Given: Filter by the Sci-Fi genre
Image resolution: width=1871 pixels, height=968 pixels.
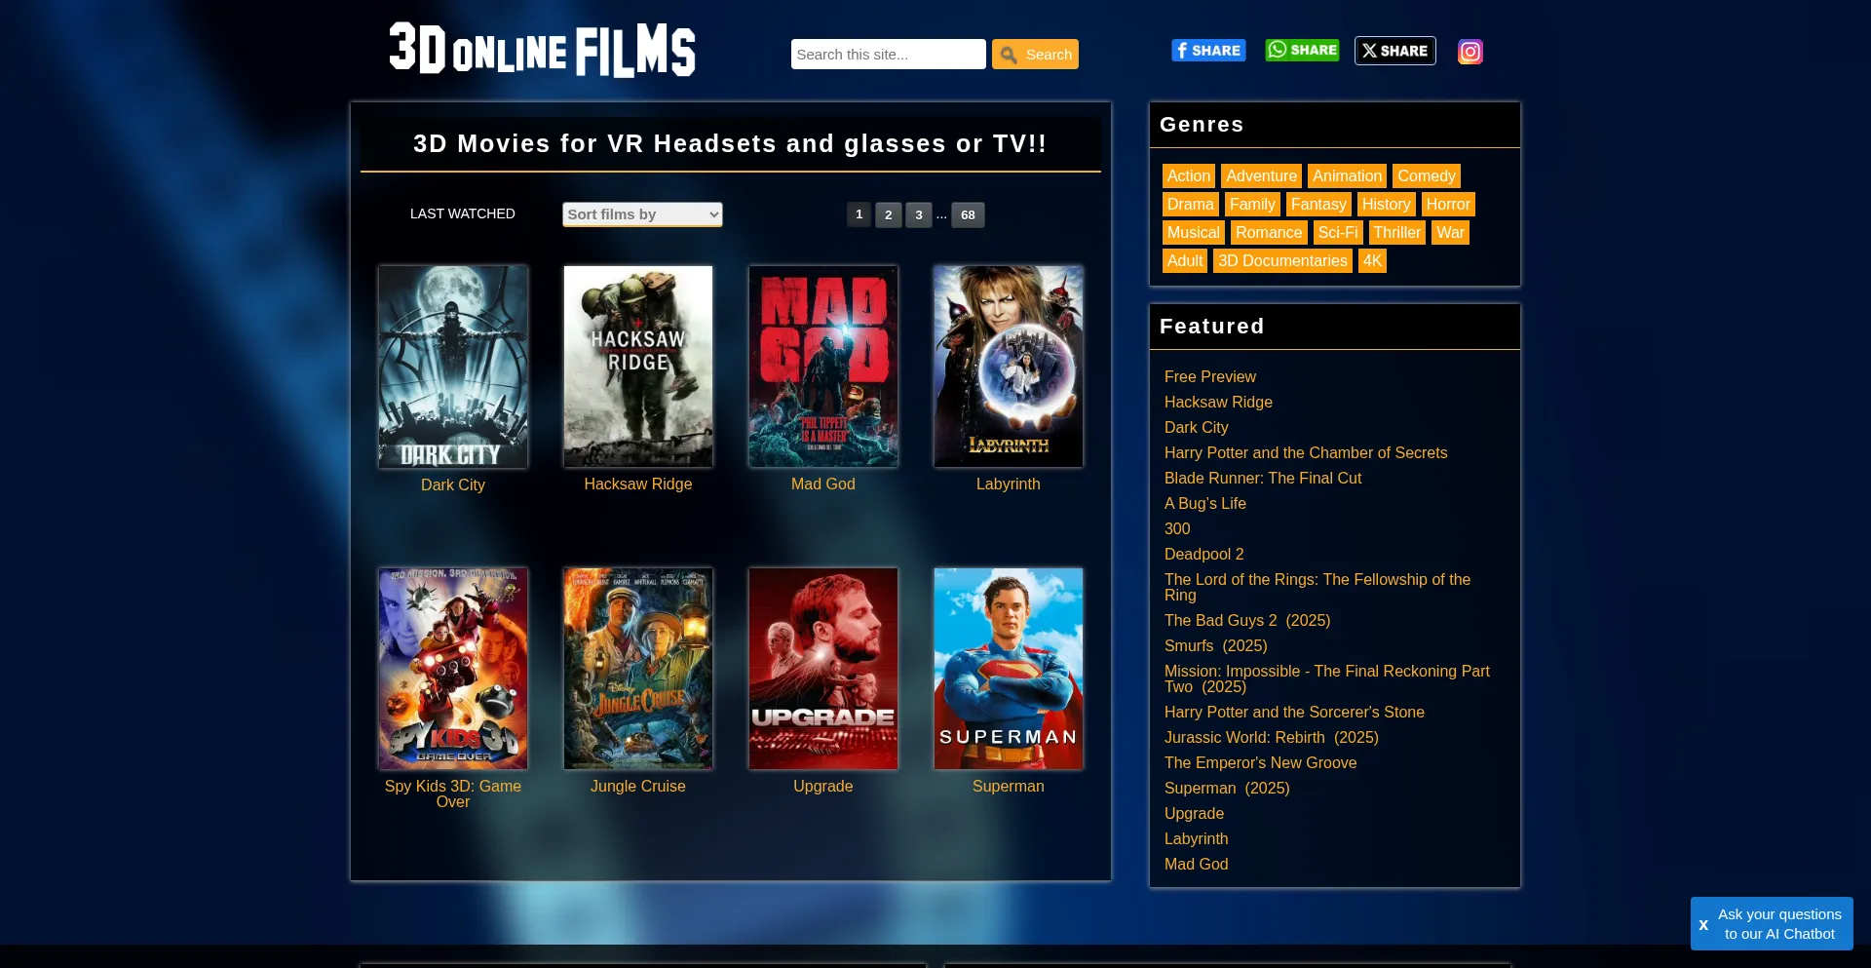Looking at the screenshot, I should (x=1337, y=233).
